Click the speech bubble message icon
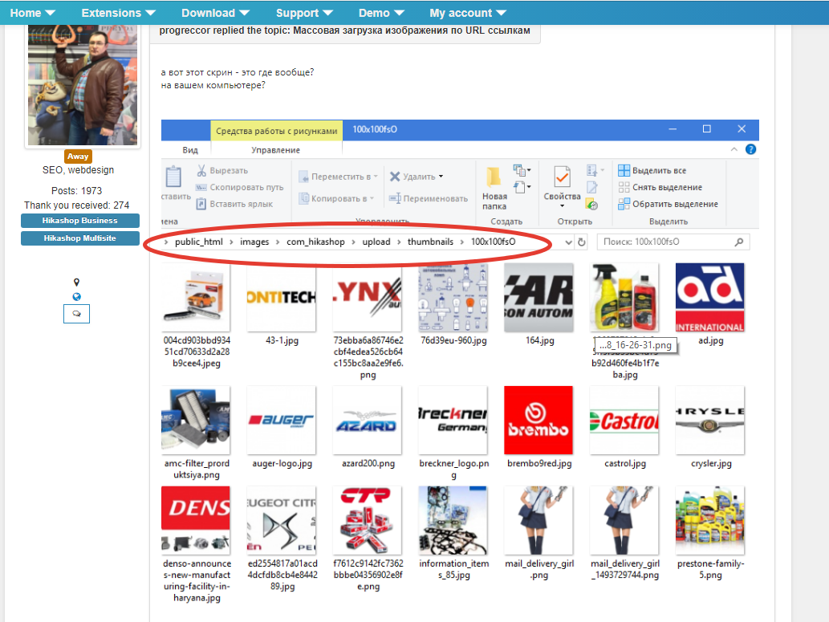The width and height of the screenshot is (829, 622). pyautogui.click(x=77, y=314)
